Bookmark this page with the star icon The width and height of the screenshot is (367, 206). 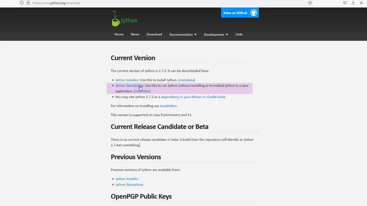[x=310, y=3]
